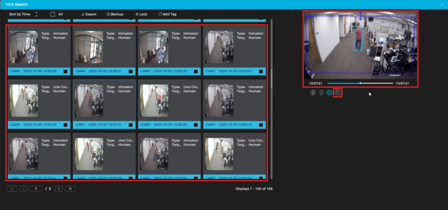Click Add Tag in the toolbar
Screen dimensions: 448x210
click(167, 15)
